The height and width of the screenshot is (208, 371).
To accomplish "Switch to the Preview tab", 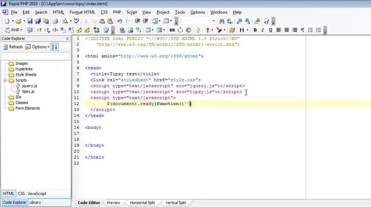I will point(114,203).
